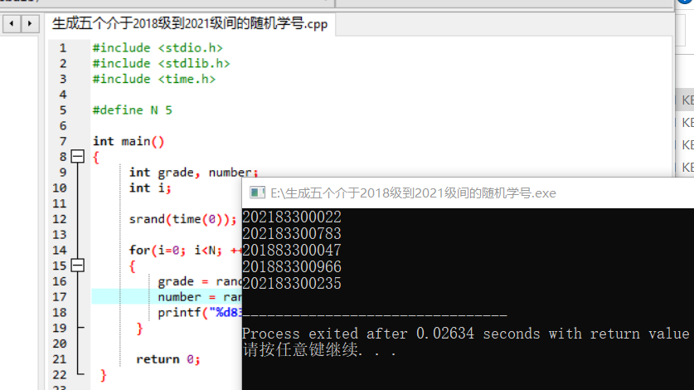Click console output 202183300783
The width and height of the screenshot is (694, 390).
point(292,233)
